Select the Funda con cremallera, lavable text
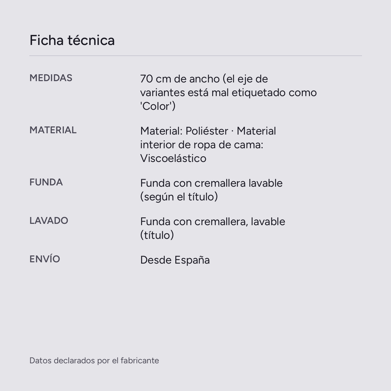This screenshot has height=391, width=391. click(x=212, y=221)
